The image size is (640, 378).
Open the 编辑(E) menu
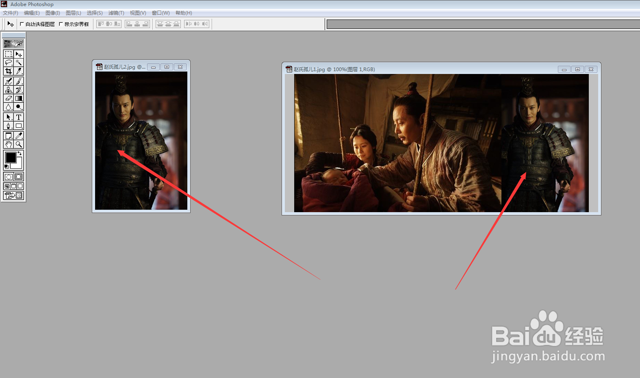pyautogui.click(x=32, y=13)
